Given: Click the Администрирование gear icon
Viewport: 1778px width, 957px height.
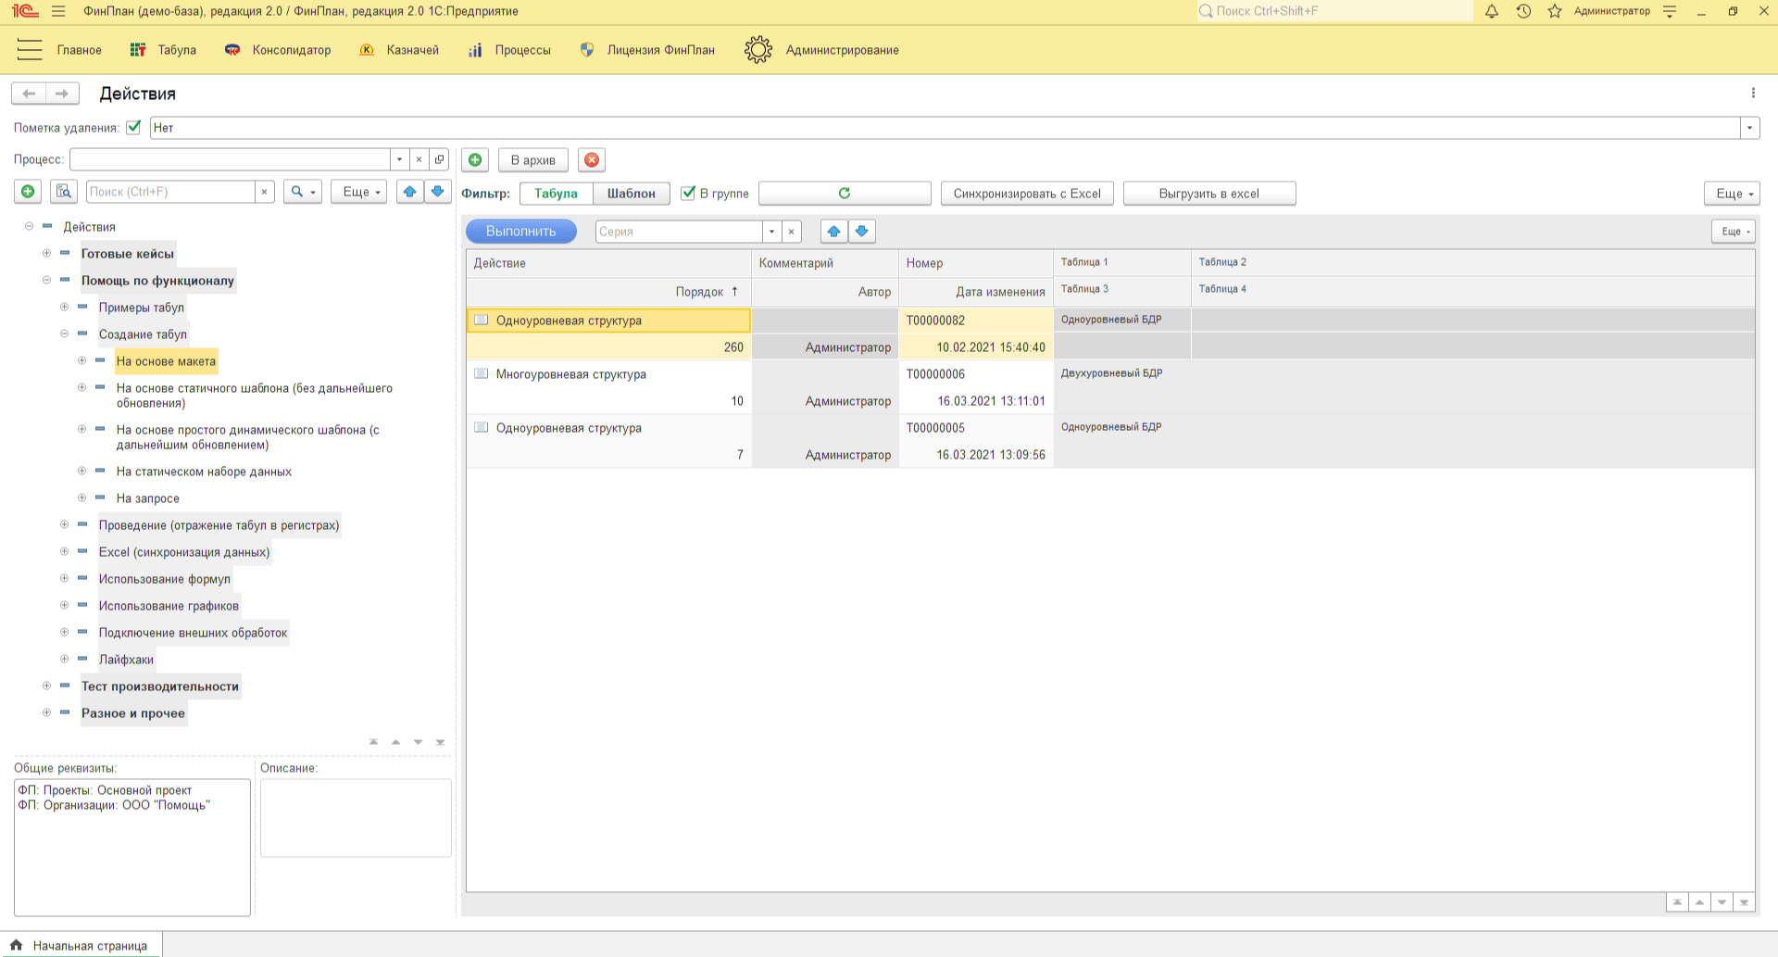Looking at the screenshot, I should click(x=758, y=50).
